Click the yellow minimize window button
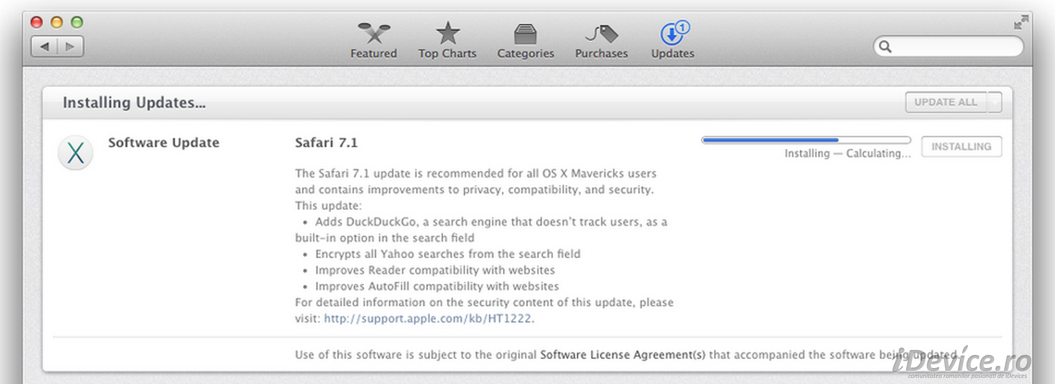The width and height of the screenshot is (1055, 384). coord(57,22)
